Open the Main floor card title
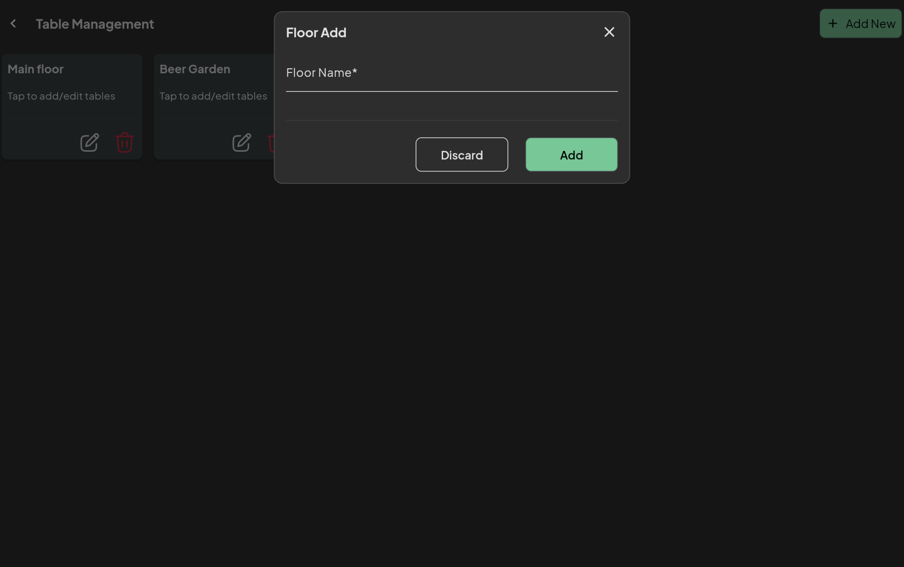This screenshot has width=904, height=567. pyautogui.click(x=36, y=69)
